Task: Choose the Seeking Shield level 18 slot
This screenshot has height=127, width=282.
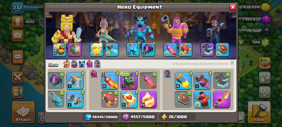Action: tap(222, 50)
